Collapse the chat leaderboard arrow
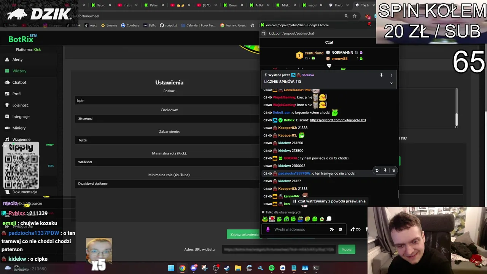This screenshot has width=487, height=274. click(x=329, y=66)
